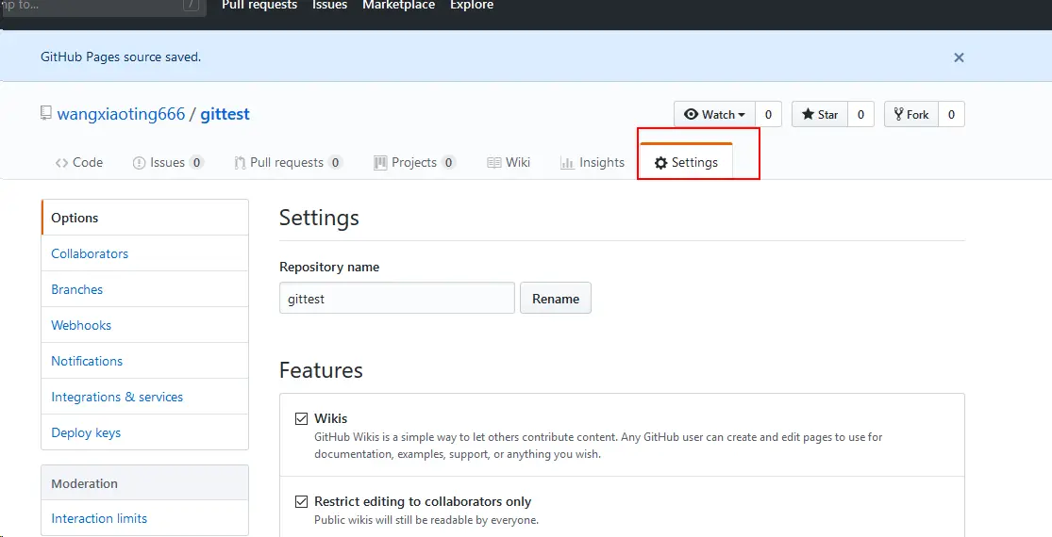View the Insights tab
The image size is (1052, 537).
pyautogui.click(x=593, y=163)
